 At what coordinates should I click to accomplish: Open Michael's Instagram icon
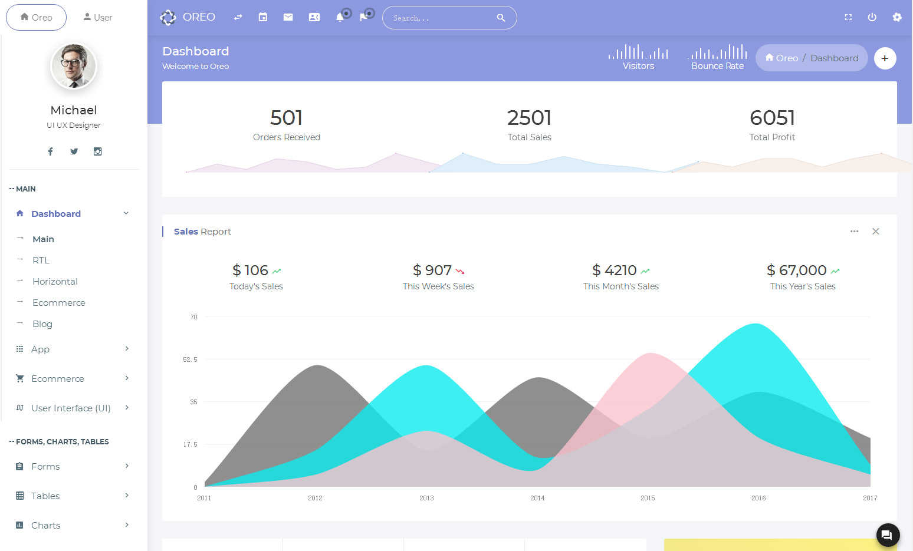(98, 151)
